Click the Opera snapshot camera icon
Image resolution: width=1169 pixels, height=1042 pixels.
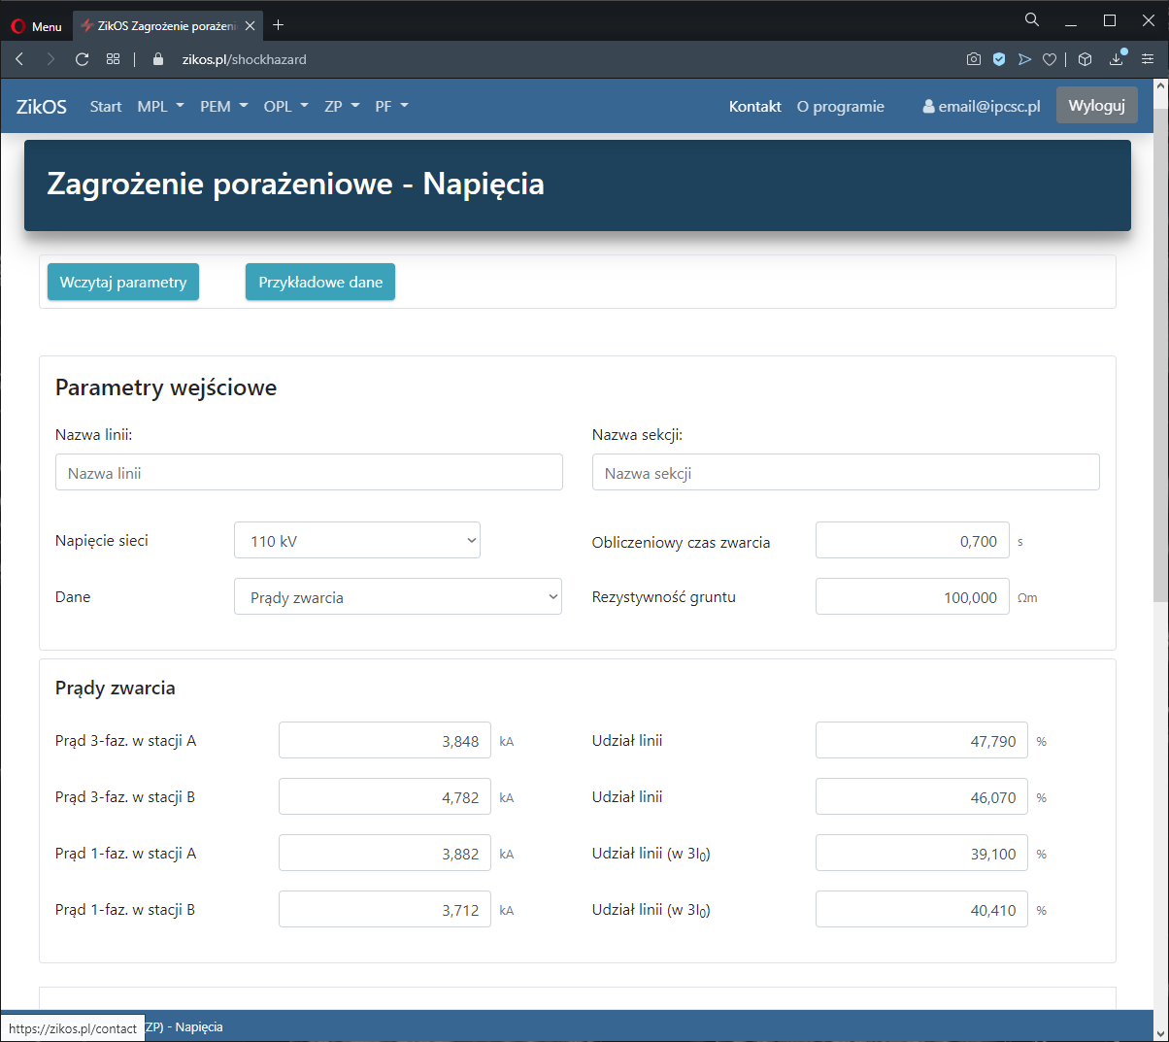pos(974,59)
